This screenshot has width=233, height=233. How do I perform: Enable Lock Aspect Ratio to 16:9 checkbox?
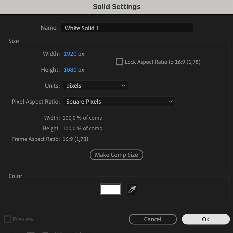(119, 62)
